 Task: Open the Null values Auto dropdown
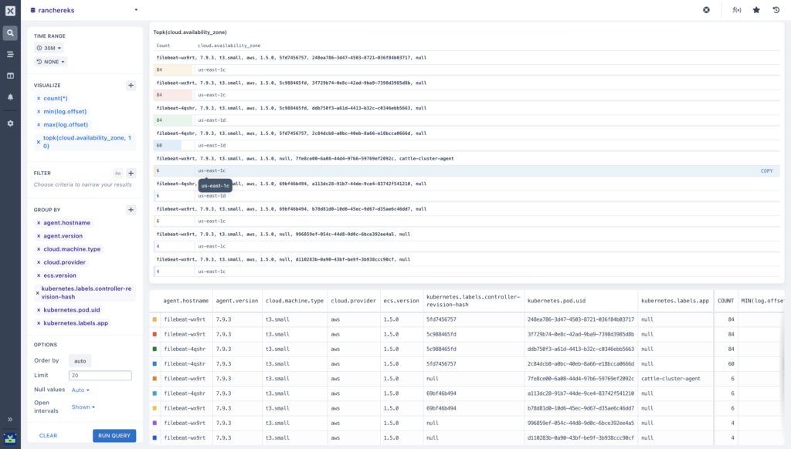pos(80,390)
